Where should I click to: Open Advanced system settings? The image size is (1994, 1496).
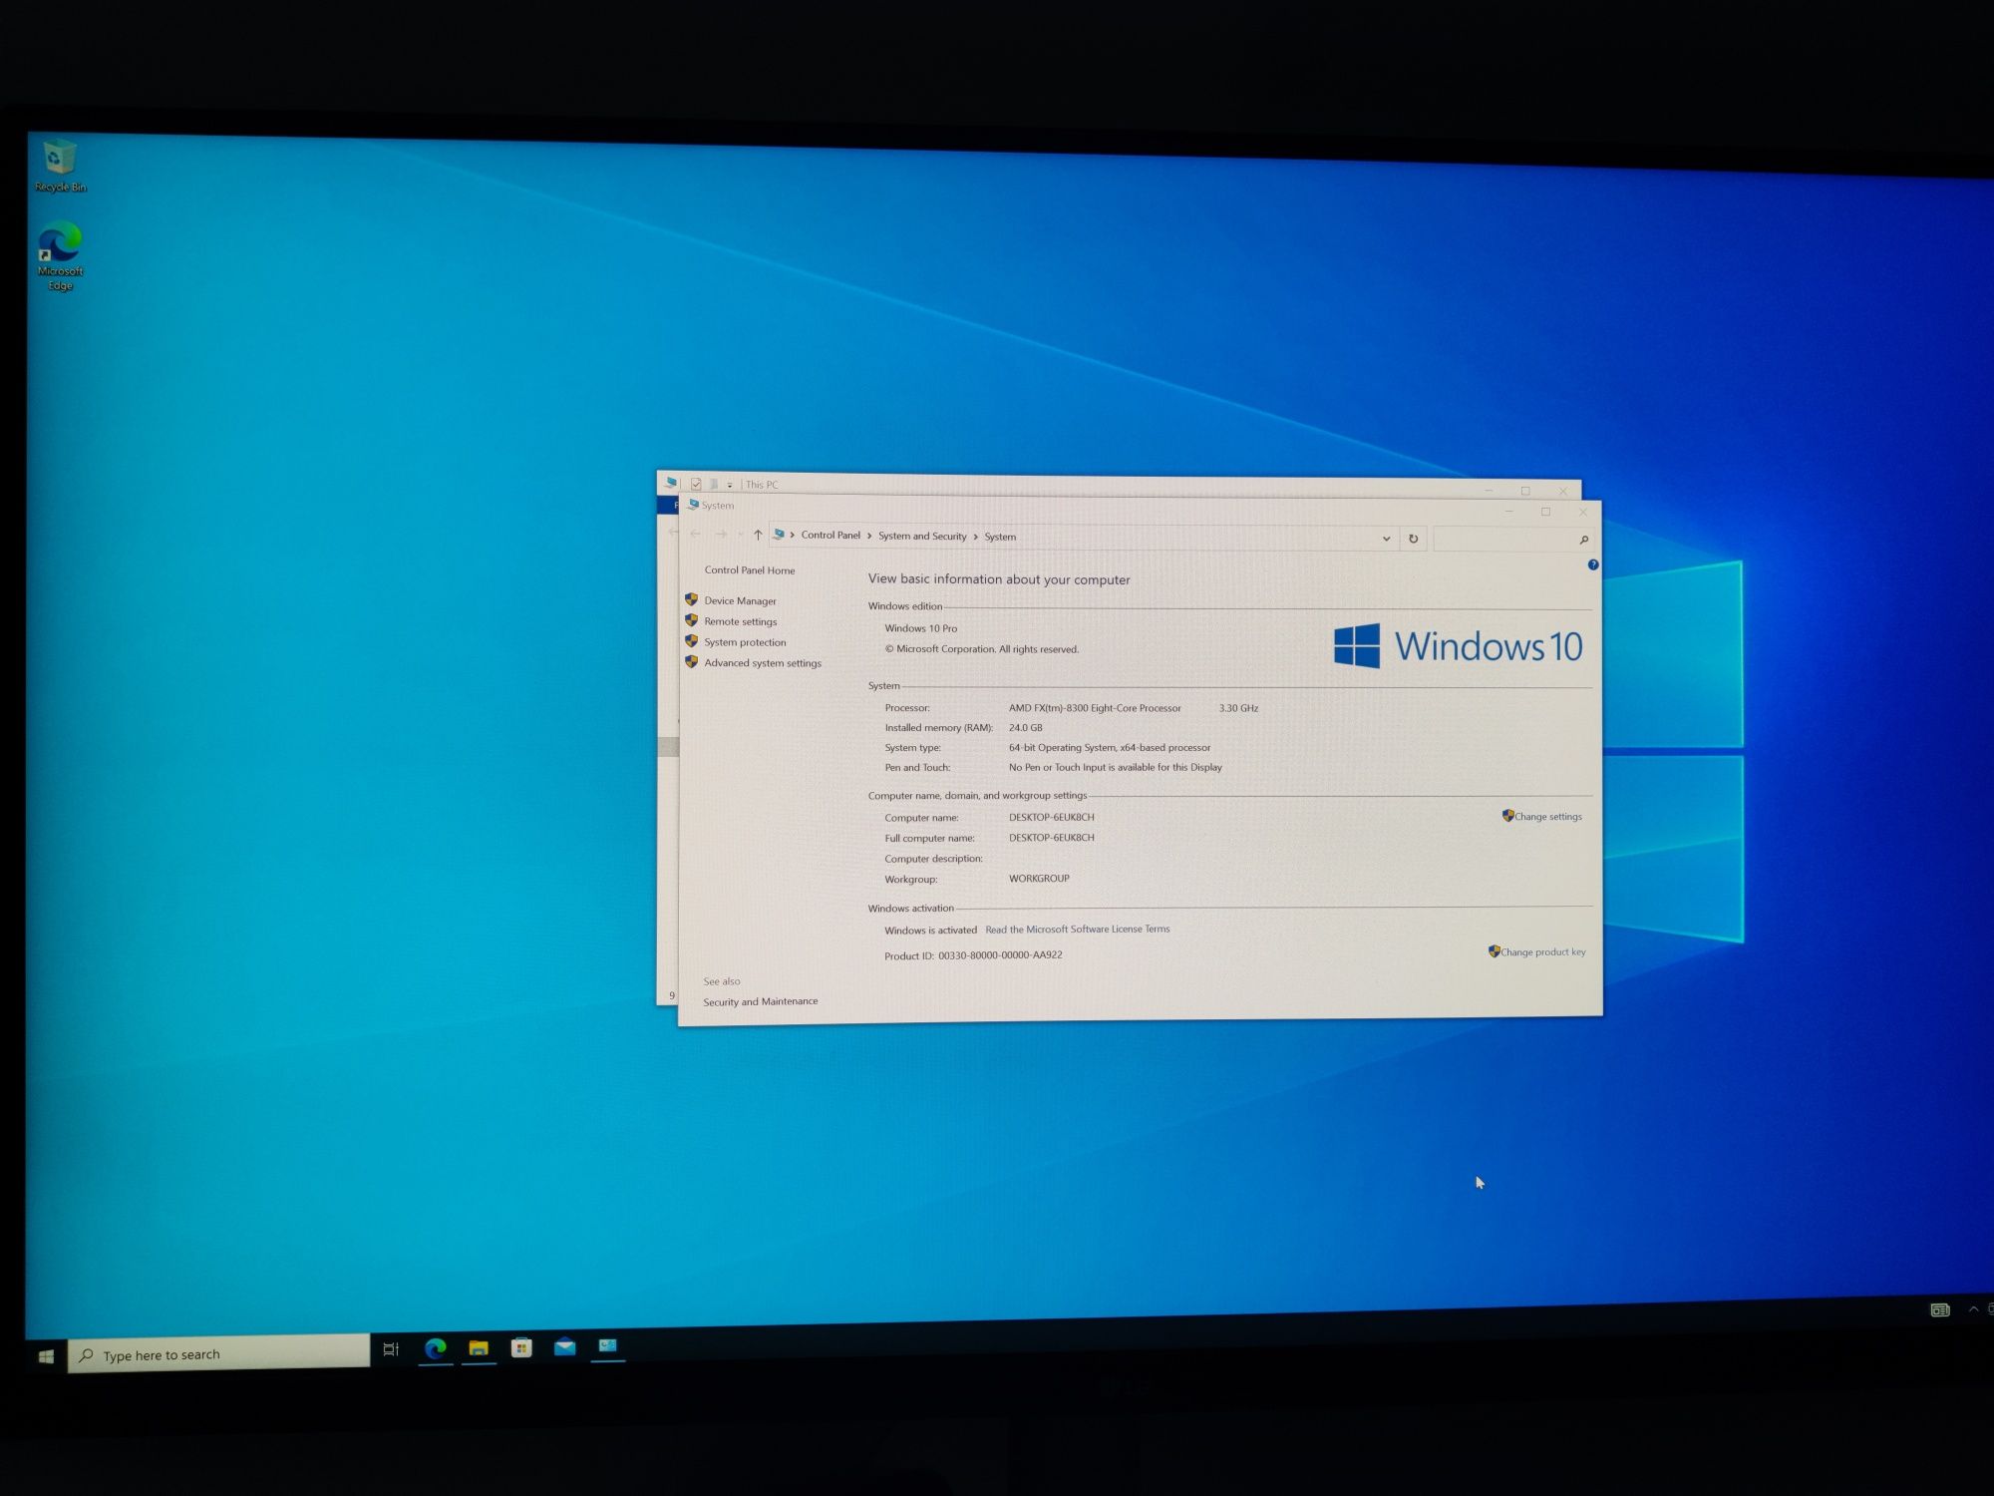pyautogui.click(x=763, y=663)
